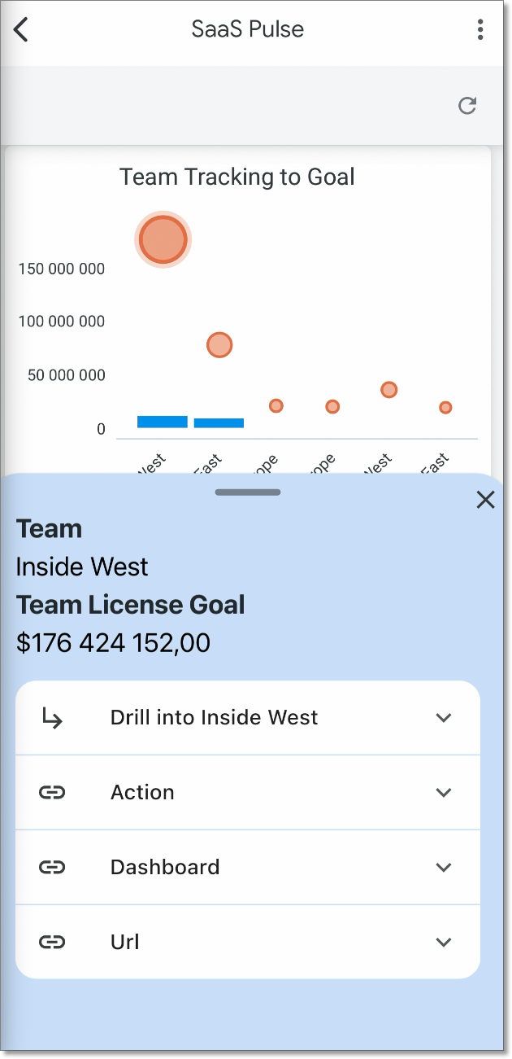The width and height of the screenshot is (512, 1059).
Task: Click the first blue bar in chart
Action: pos(163,422)
